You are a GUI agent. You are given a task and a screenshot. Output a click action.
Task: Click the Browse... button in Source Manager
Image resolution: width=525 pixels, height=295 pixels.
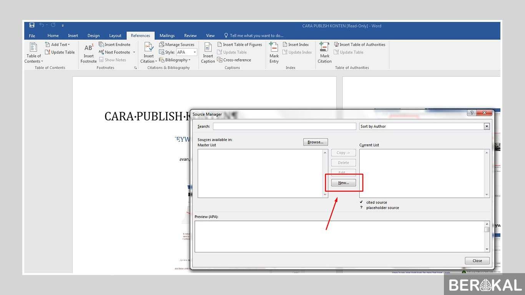(316, 142)
